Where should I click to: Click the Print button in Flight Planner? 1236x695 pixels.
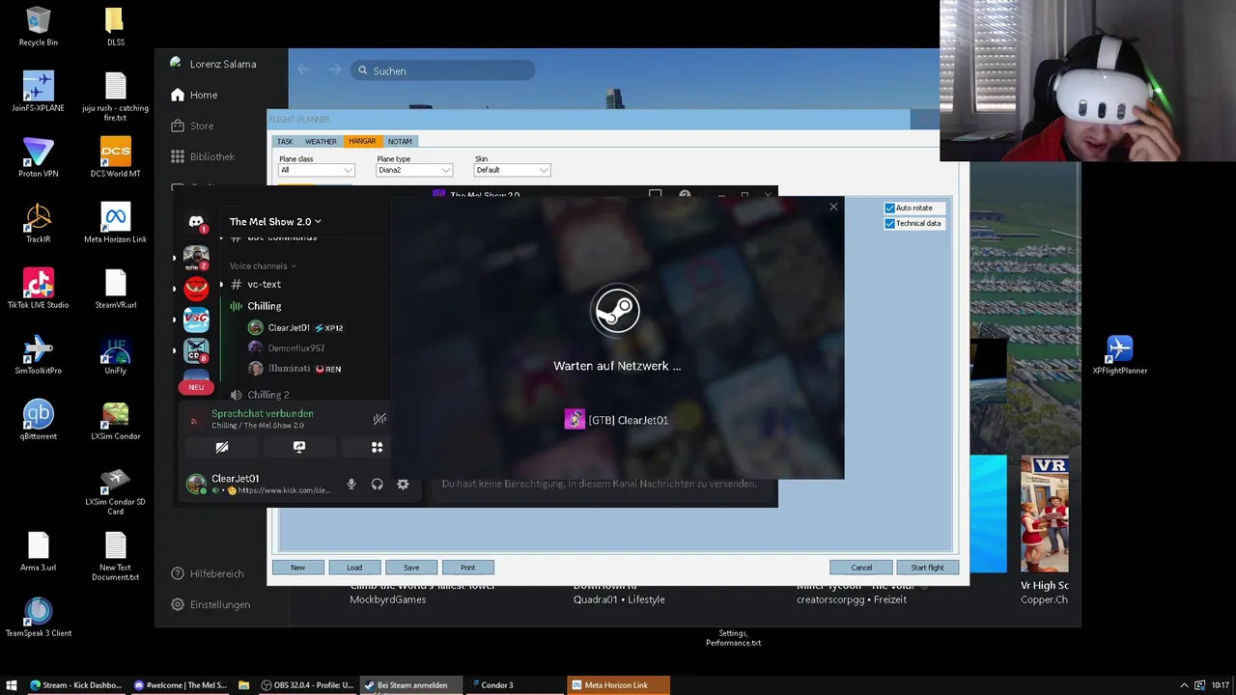[467, 568]
